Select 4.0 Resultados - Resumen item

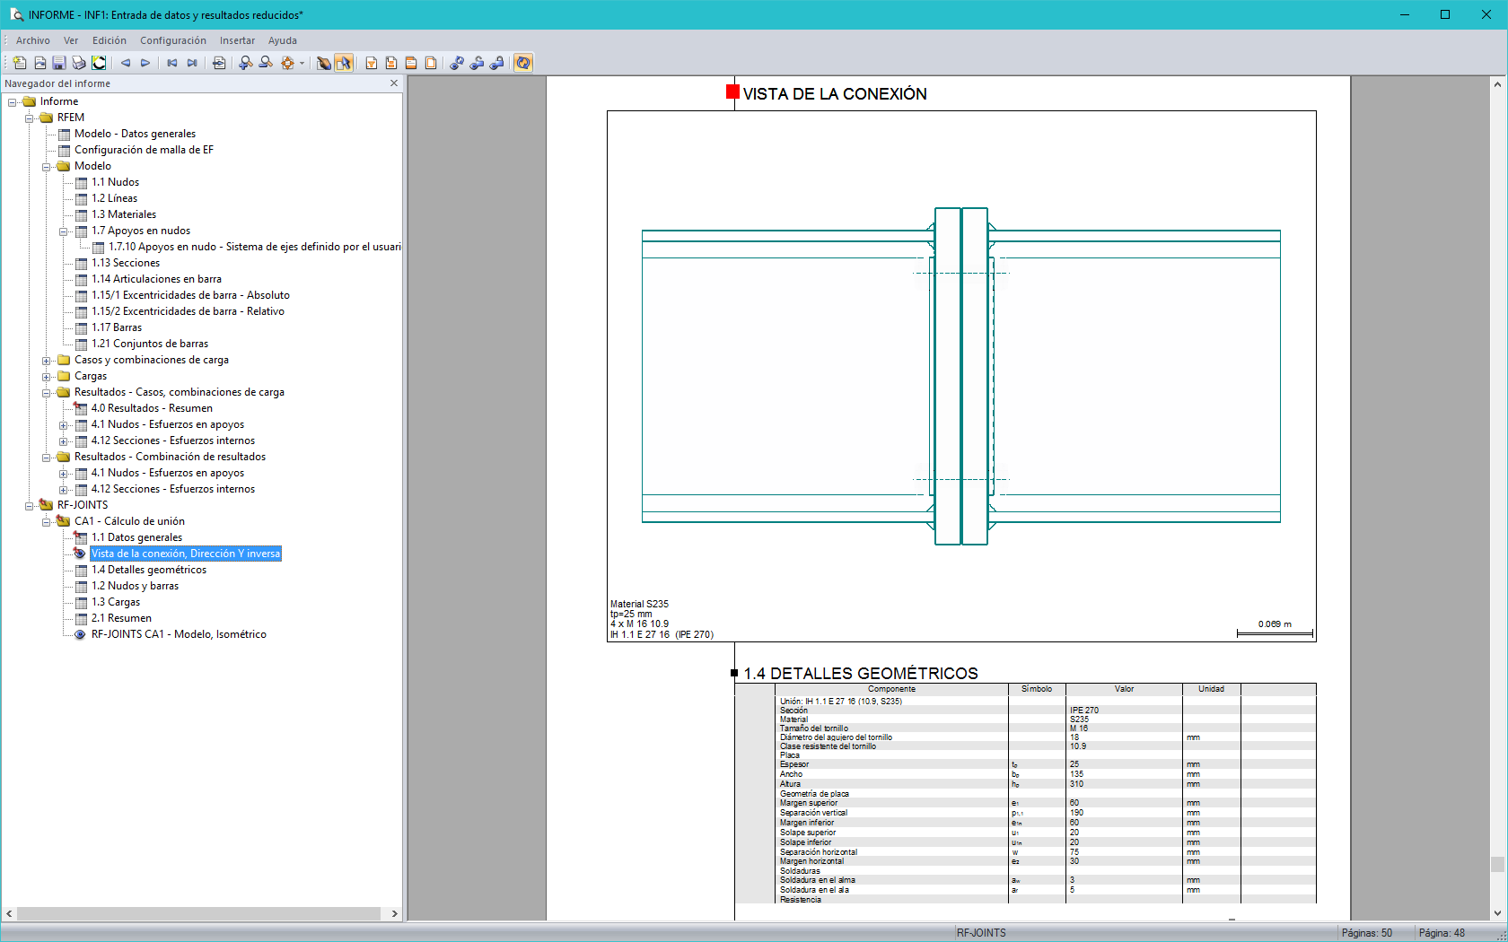tap(152, 408)
